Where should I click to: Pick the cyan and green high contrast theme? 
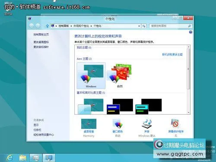(149, 106)
